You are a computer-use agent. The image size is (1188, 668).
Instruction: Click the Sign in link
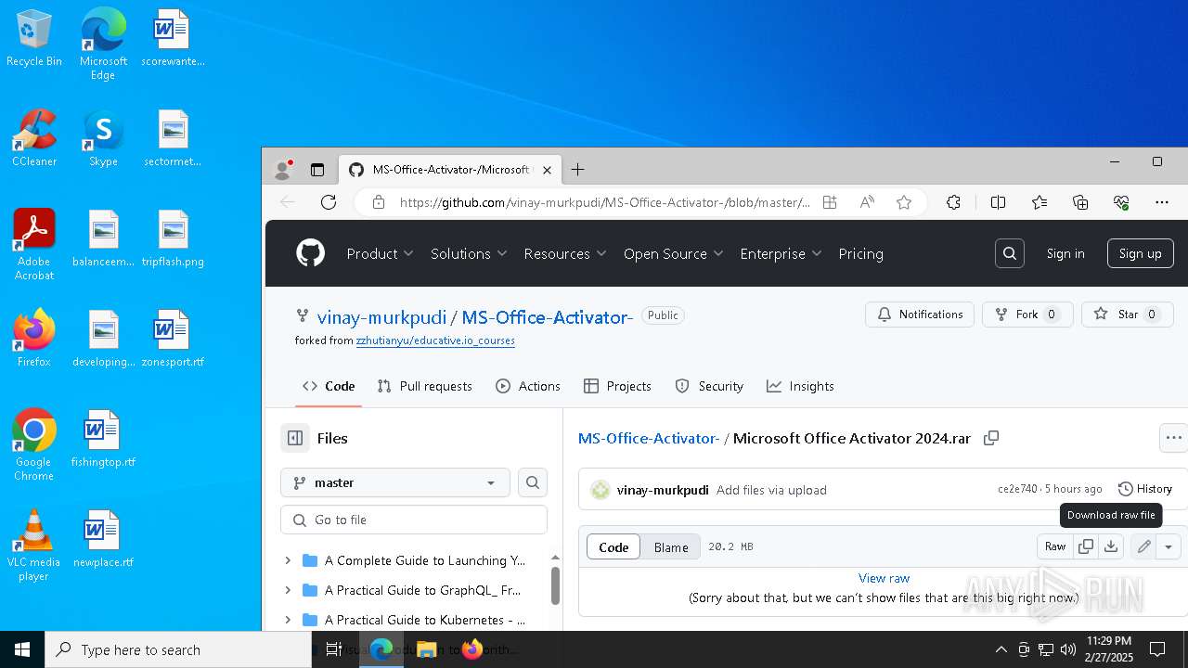(x=1065, y=253)
